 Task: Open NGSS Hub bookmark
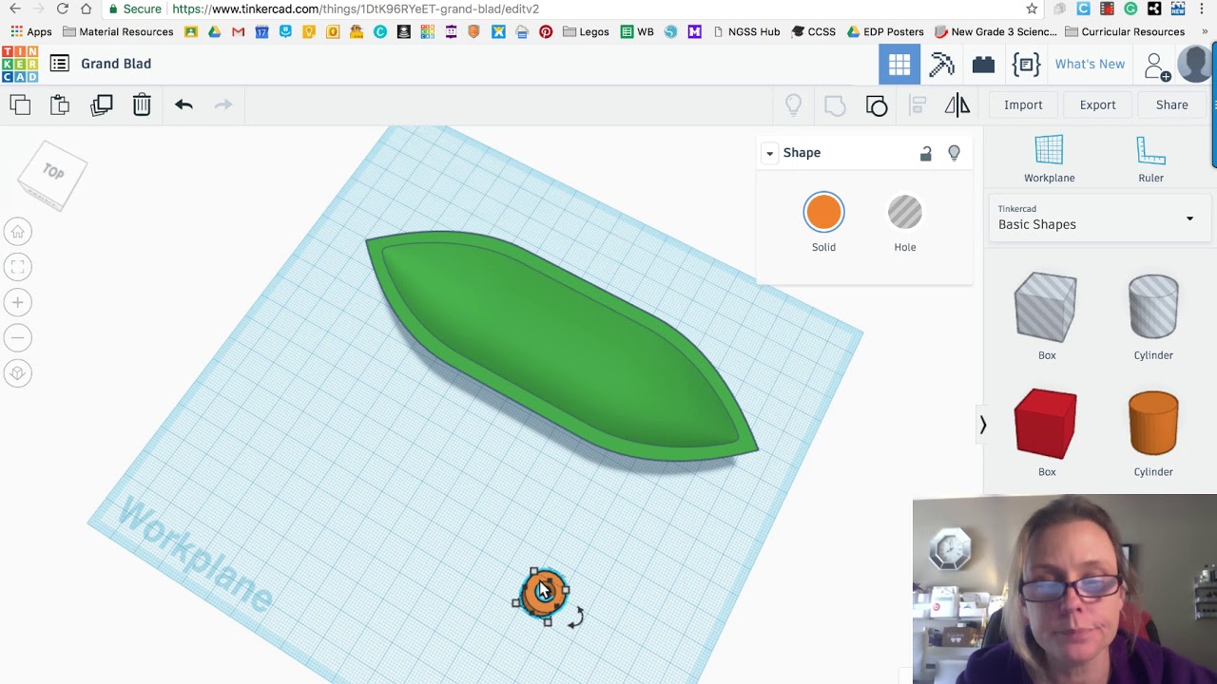[x=746, y=31]
